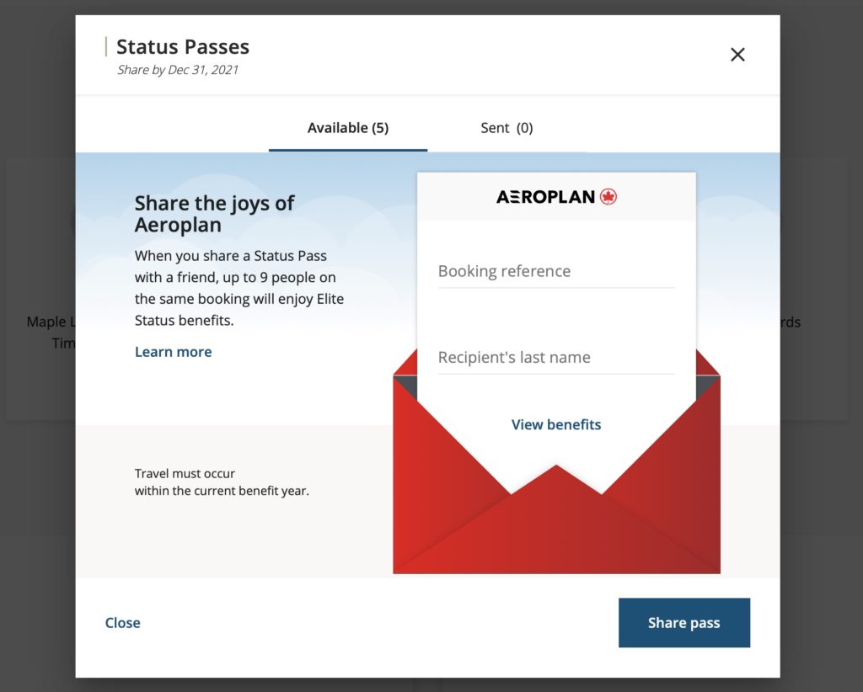Click the paragraph about sharing a Status Pass

(239, 288)
